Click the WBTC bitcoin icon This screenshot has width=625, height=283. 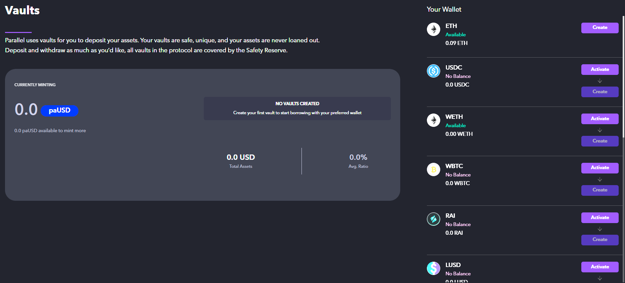433,169
